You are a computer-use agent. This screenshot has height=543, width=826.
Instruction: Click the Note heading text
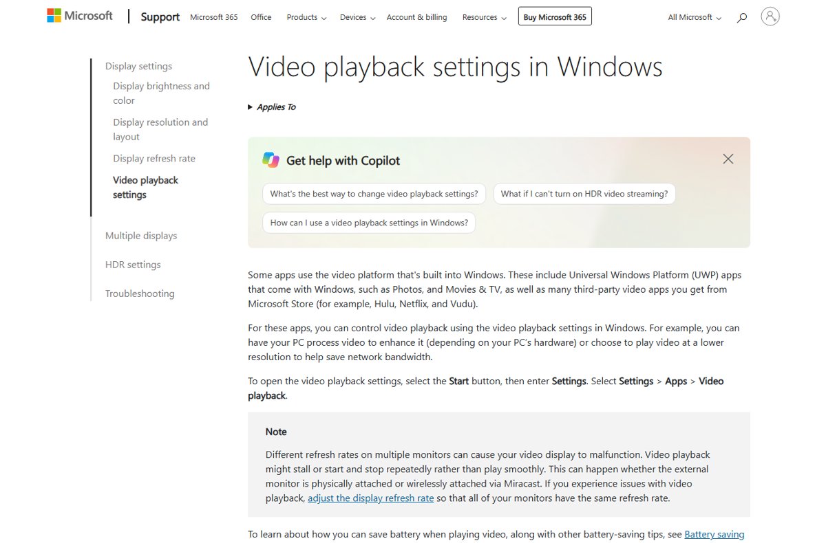tap(276, 432)
